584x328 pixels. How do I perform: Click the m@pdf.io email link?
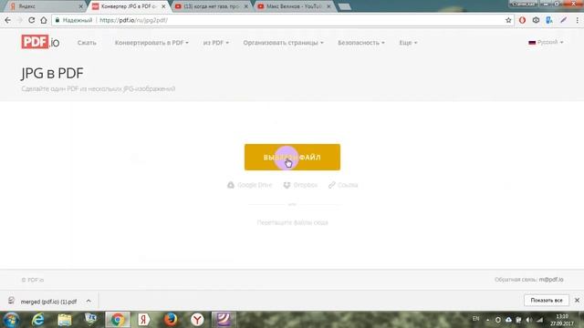(x=551, y=280)
